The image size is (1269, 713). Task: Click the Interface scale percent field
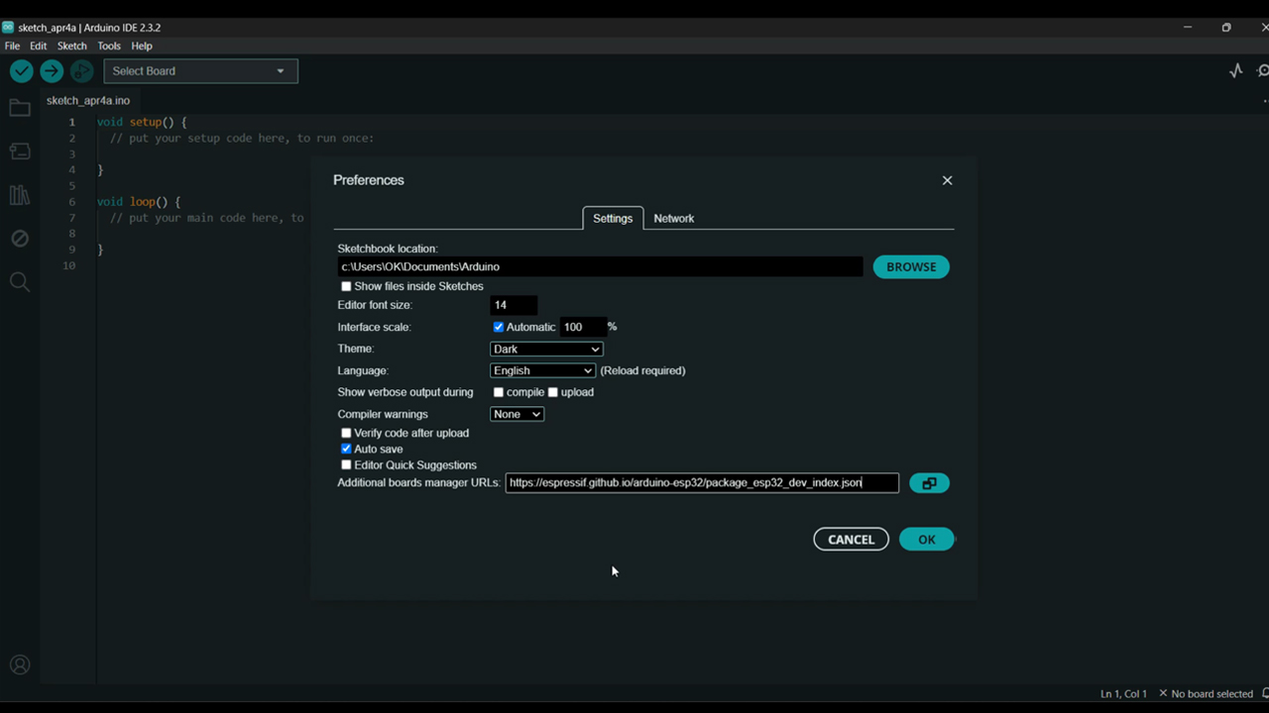click(583, 327)
